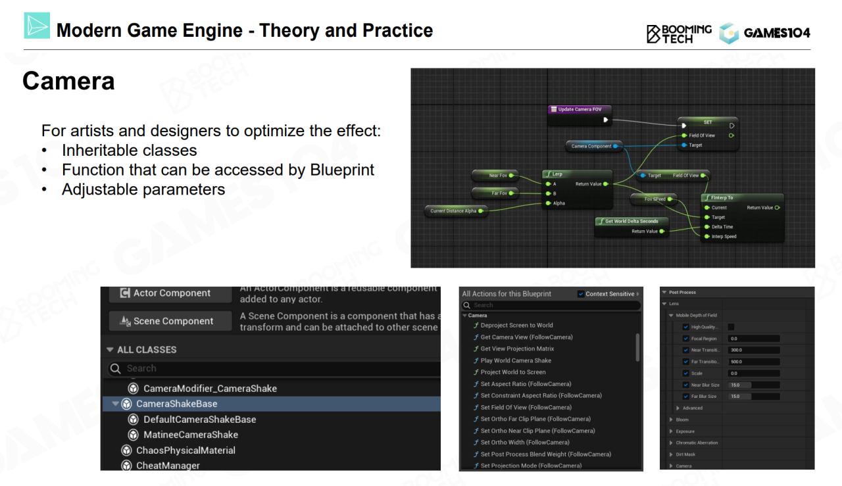Screen dimensions: 842x486
Task: Collapse the Mobile Depth of Field section
Action: (x=670, y=316)
